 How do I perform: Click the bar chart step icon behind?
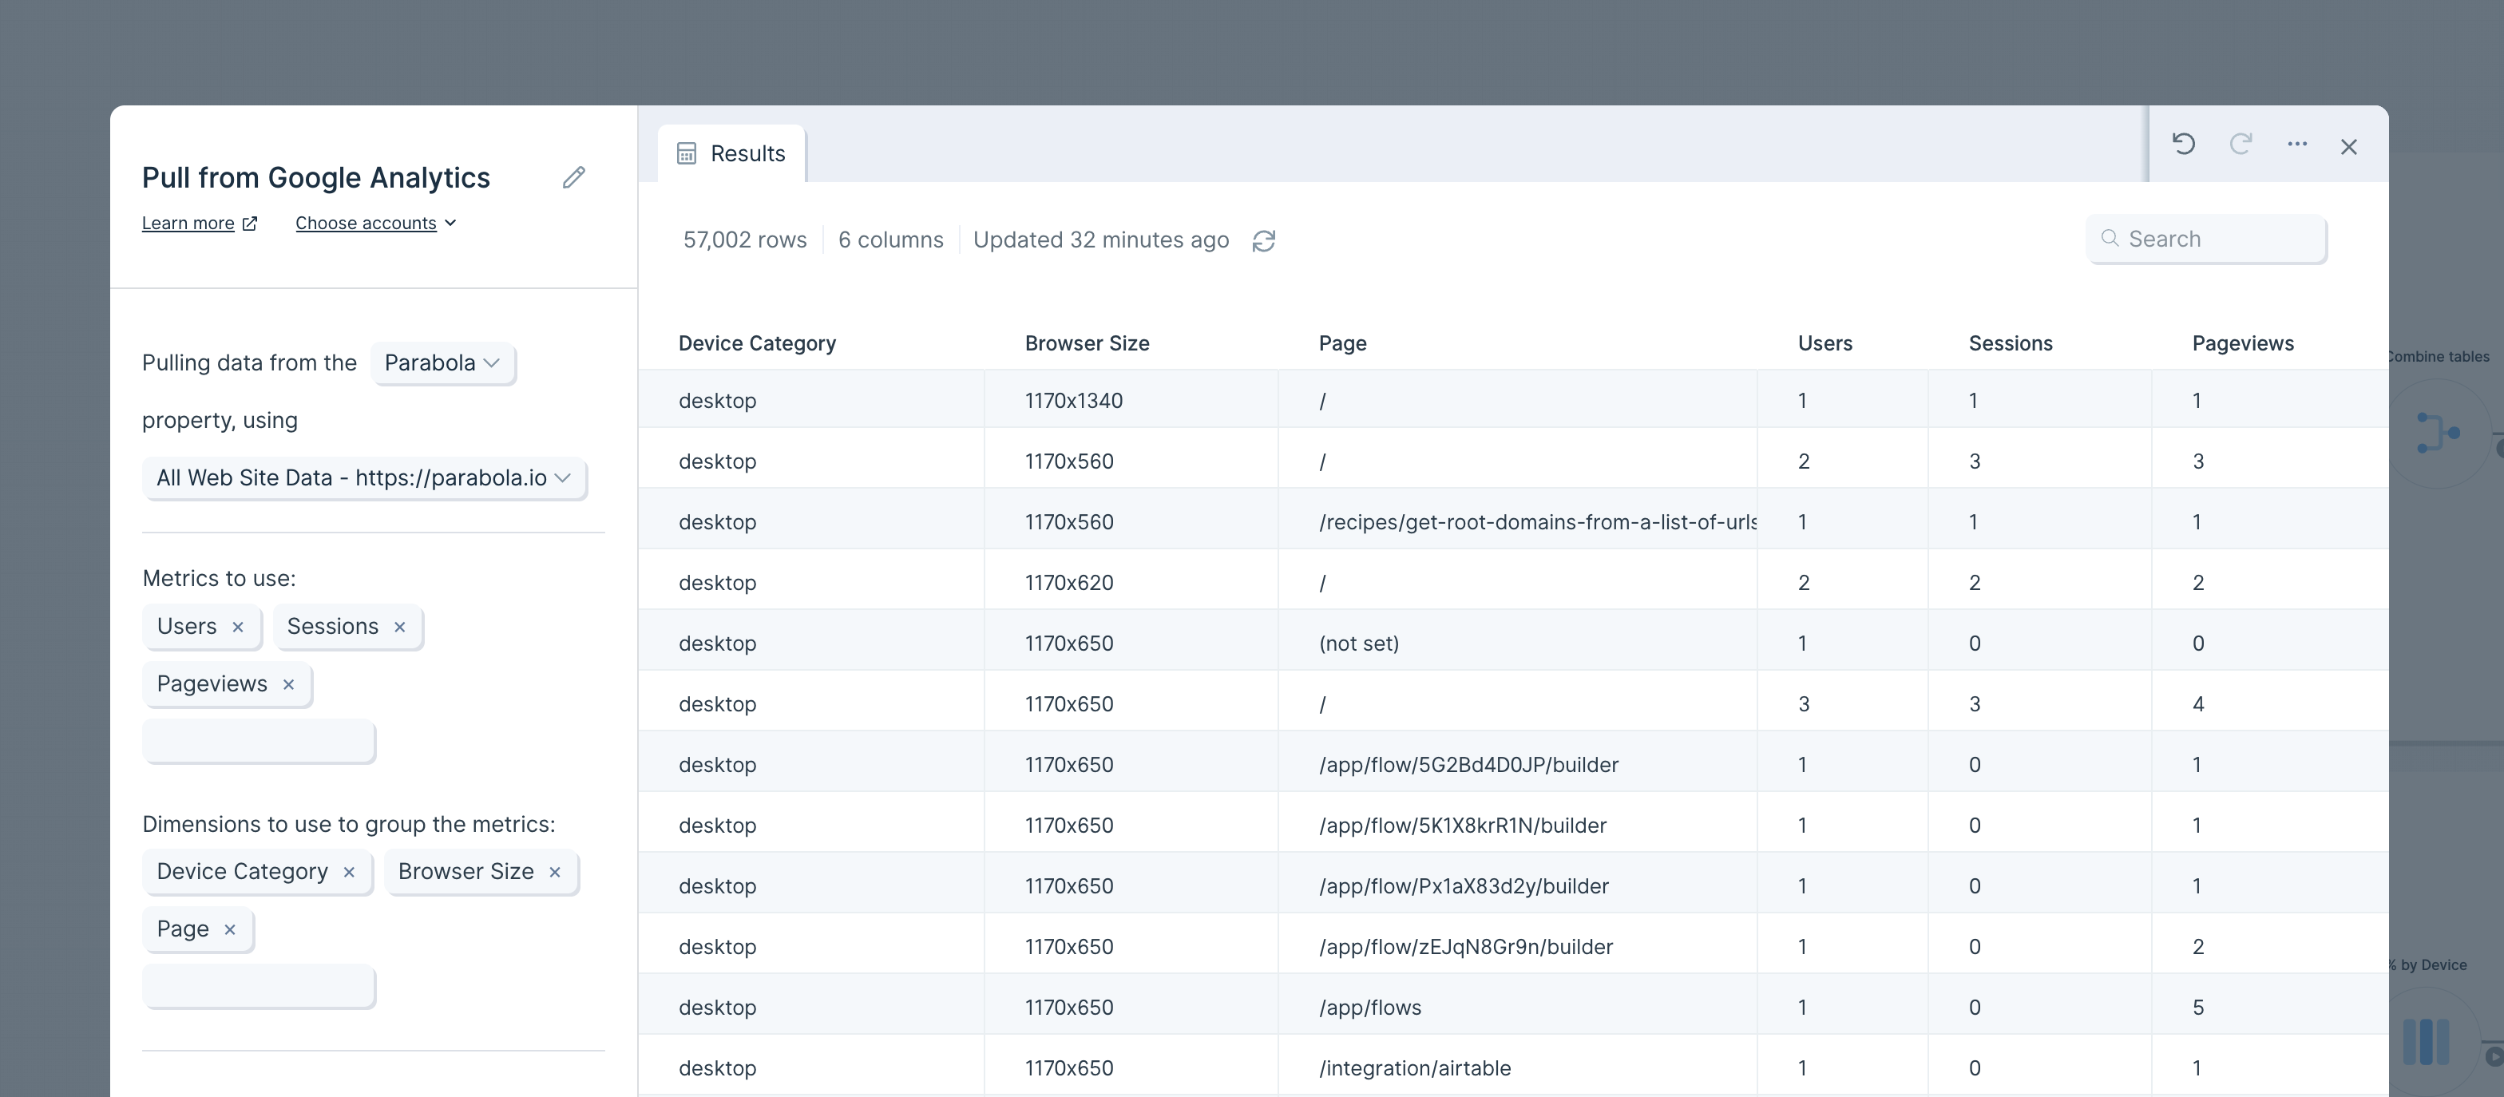2427,1042
